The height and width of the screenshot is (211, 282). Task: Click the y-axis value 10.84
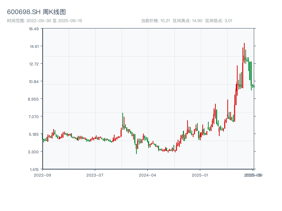34,82
